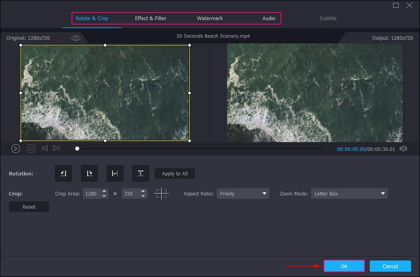Rotate video left 90 degrees
This screenshot has height=277, width=420.
64,174
